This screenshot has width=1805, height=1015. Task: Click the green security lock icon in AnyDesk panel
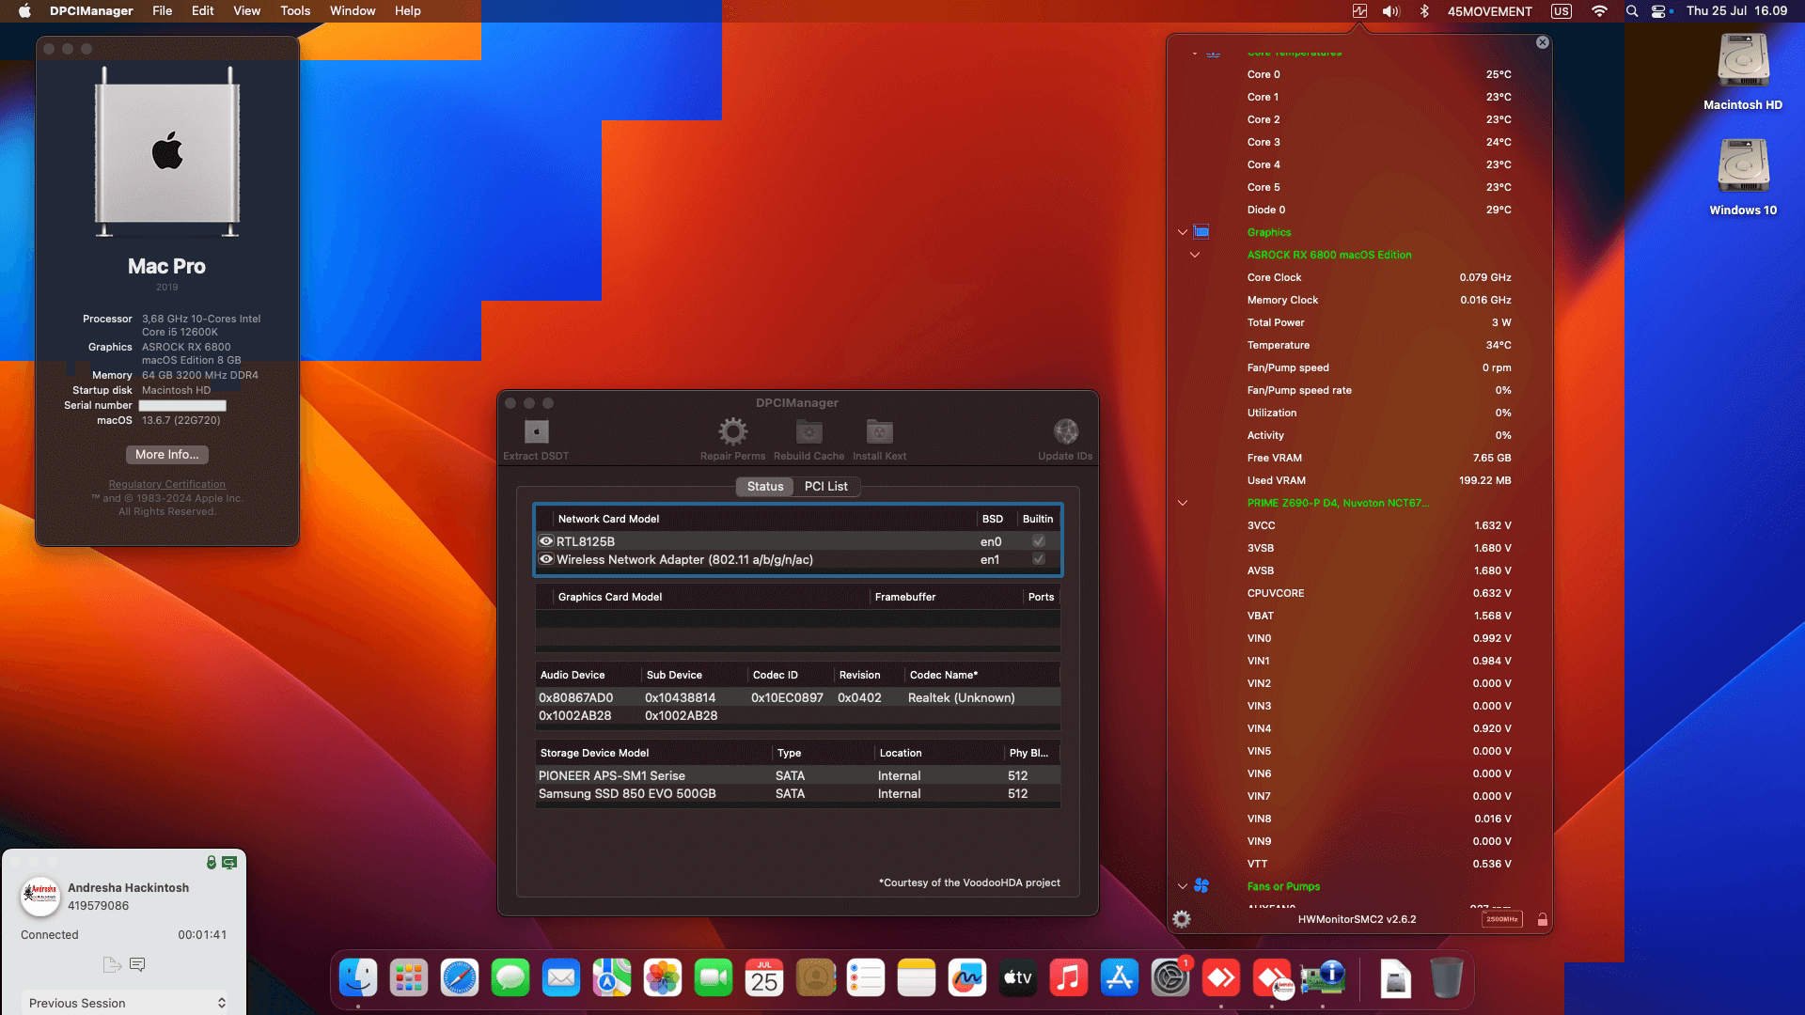coord(212,863)
